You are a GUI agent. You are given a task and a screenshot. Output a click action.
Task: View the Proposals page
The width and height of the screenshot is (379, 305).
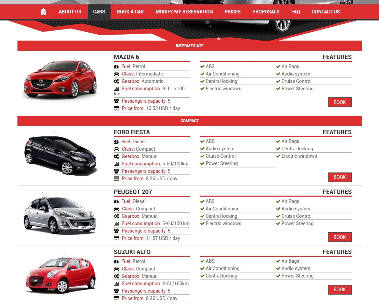(266, 12)
